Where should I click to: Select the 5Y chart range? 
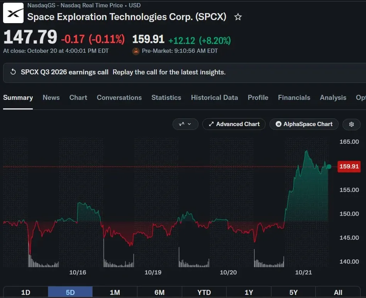point(293,292)
